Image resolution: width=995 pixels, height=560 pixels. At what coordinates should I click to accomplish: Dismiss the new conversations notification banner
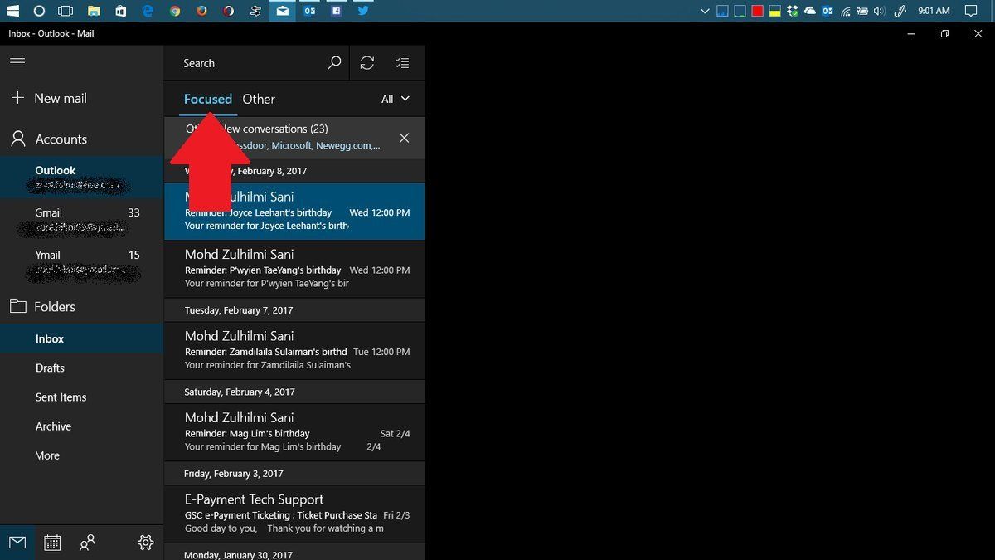pyautogui.click(x=404, y=138)
